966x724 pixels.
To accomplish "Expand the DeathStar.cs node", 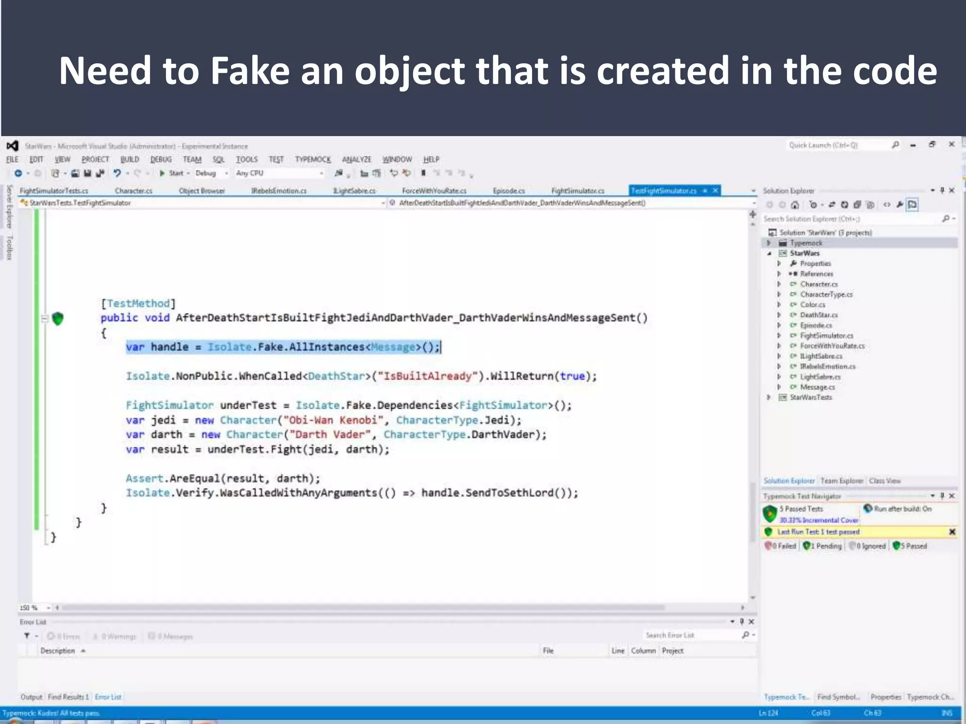I will pos(779,315).
